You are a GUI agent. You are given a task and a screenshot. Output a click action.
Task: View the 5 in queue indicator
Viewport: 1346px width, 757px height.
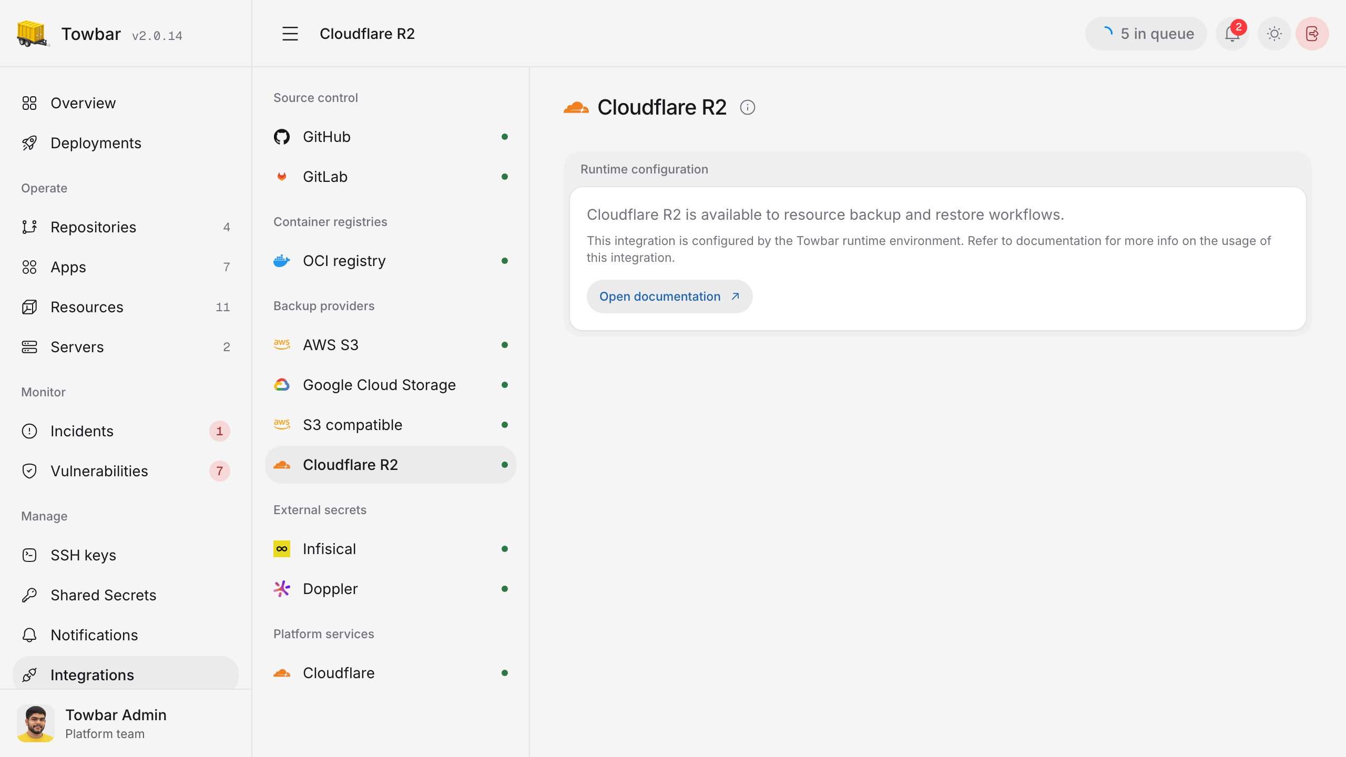coord(1146,34)
